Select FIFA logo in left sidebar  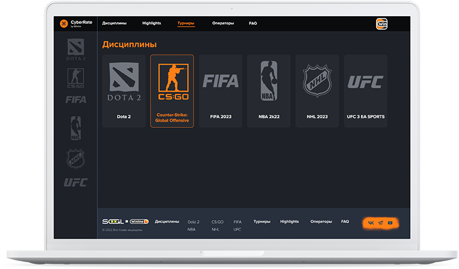76,100
